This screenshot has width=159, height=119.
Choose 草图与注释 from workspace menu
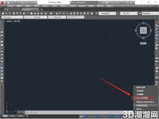click(x=140, y=87)
